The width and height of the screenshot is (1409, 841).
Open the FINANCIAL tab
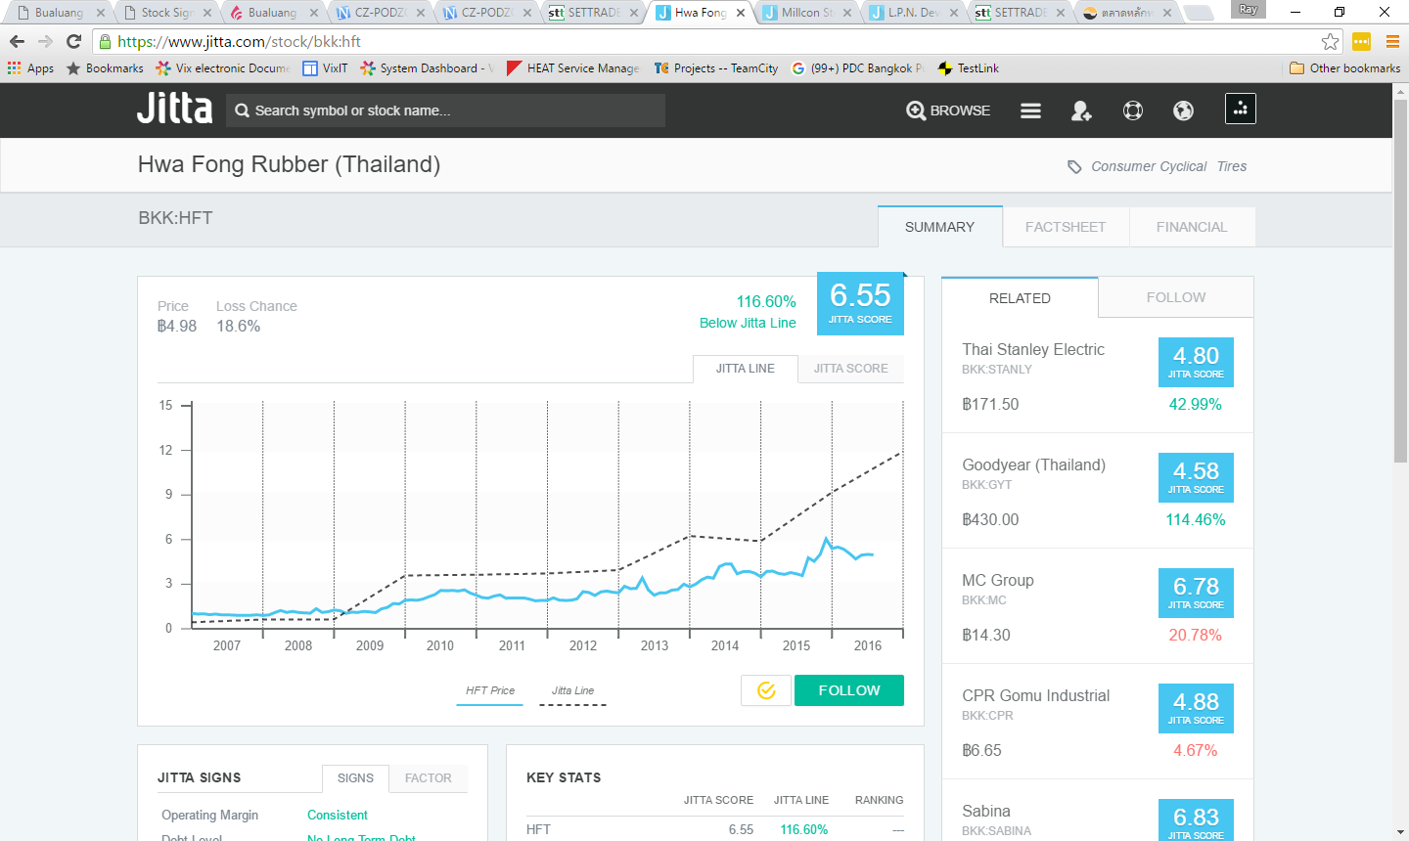pyautogui.click(x=1192, y=227)
